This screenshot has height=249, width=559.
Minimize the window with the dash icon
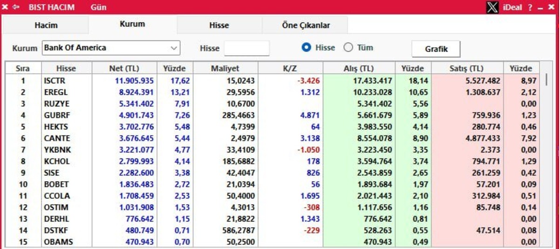pos(540,8)
